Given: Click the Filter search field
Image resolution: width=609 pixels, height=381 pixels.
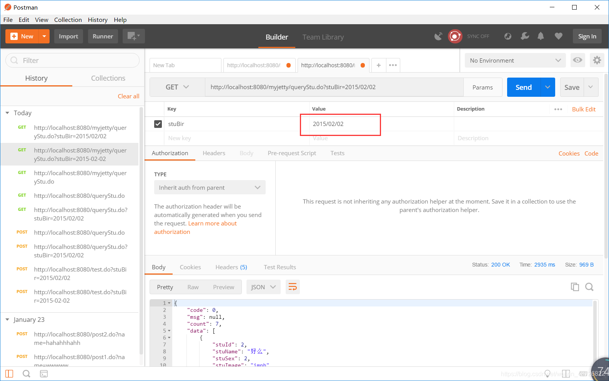Looking at the screenshot, I should pos(72,60).
